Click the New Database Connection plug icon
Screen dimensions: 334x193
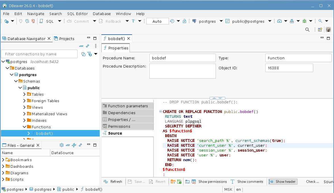click(x=6, y=21)
